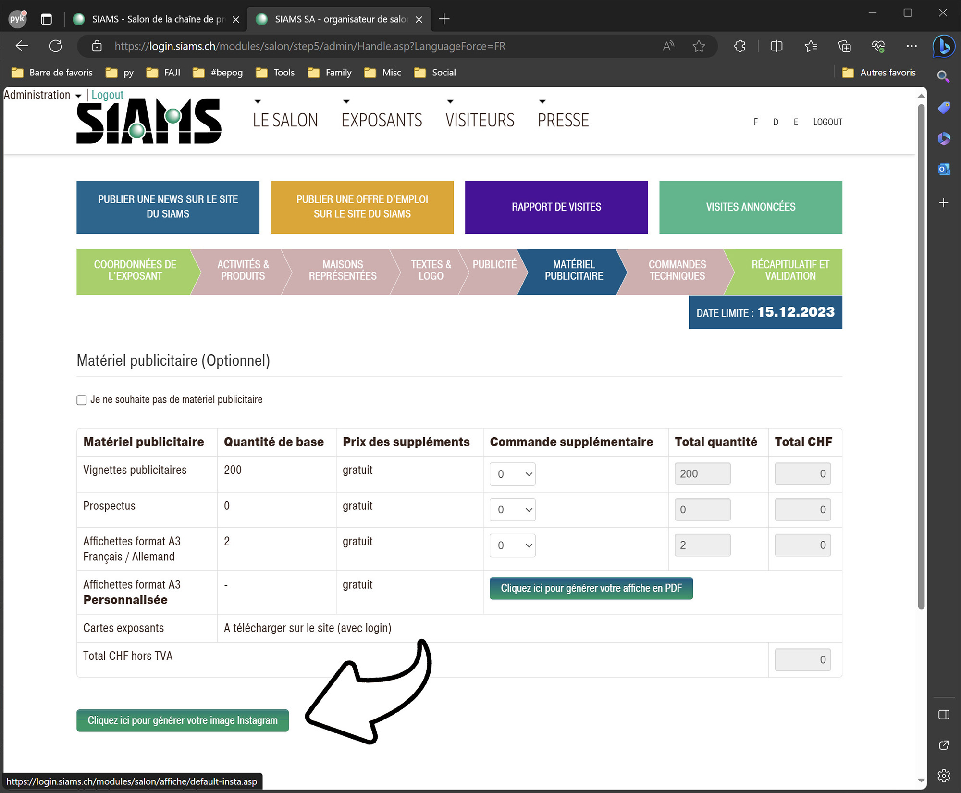
Task: Click the browser back arrow
Action: [x=22, y=46]
